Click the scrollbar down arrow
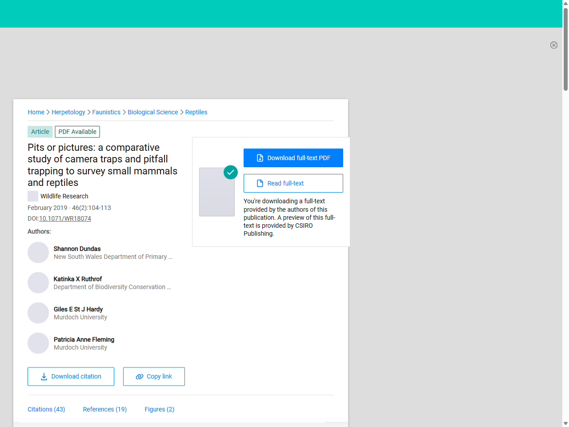Viewport: 569px width, 427px height. coord(565,423)
